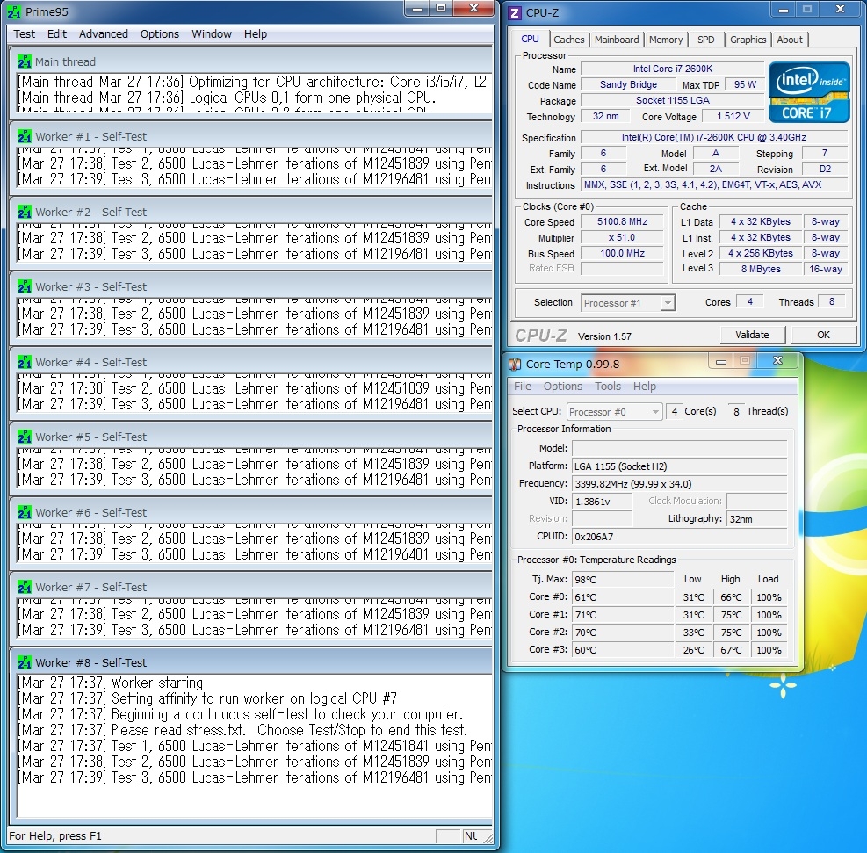
Task: Click the Intel Core i7 logo in CPU-Z
Action: [809, 91]
